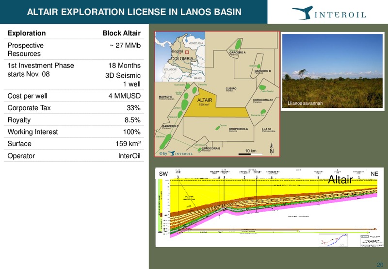The height and width of the screenshot is (269, 388).
Task: Click the 'OROPENDOLA' block label
Action: (238, 129)
